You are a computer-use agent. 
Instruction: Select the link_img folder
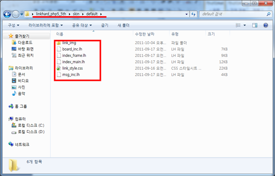pyautogui.click(x=69, y=43)
